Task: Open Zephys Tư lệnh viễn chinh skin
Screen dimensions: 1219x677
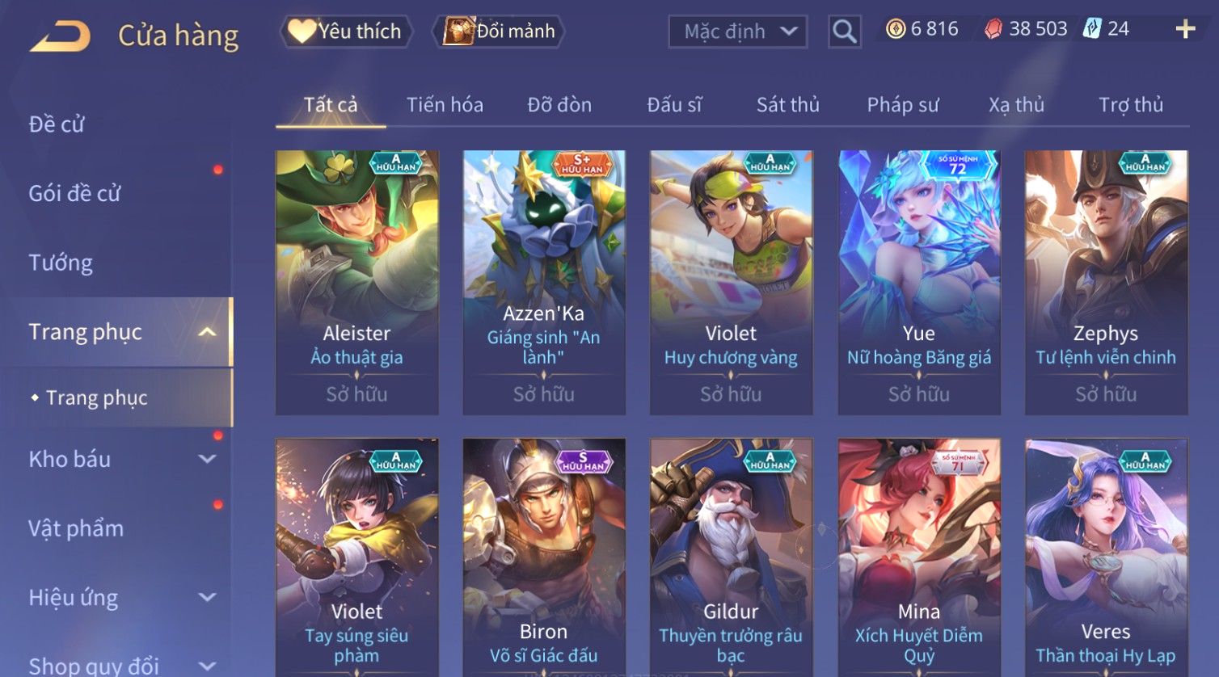Action: [1107, 283]
